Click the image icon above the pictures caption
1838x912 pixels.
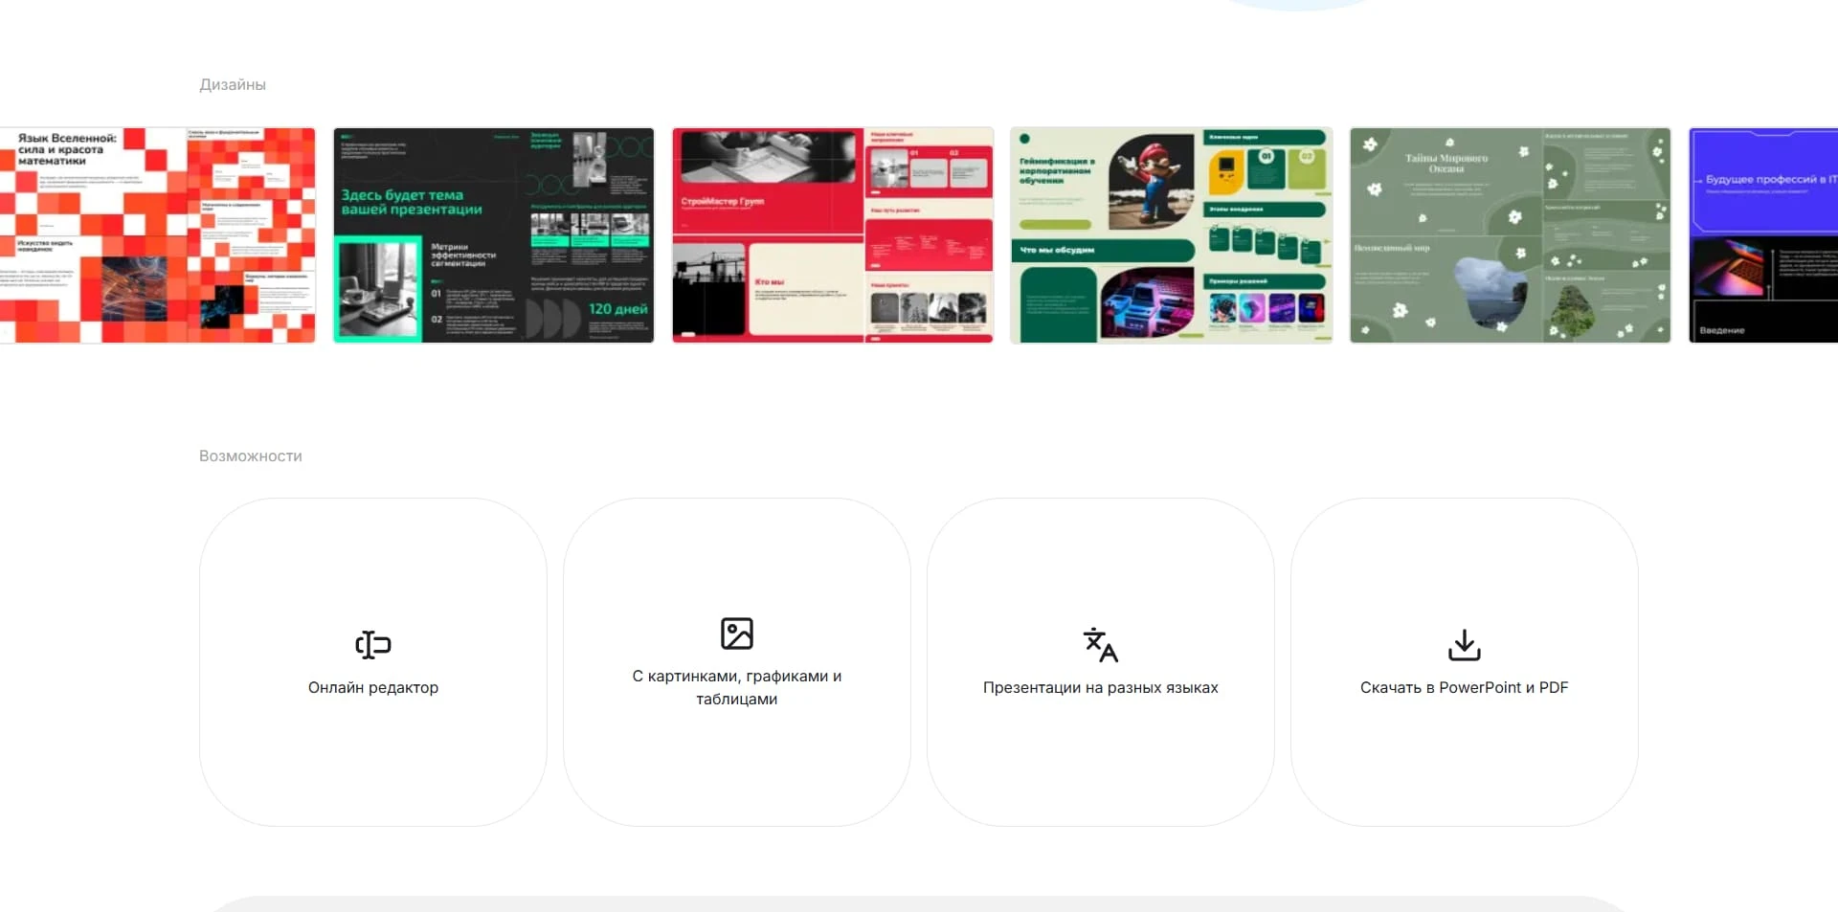pyautogui.click(x=736, y=634)
